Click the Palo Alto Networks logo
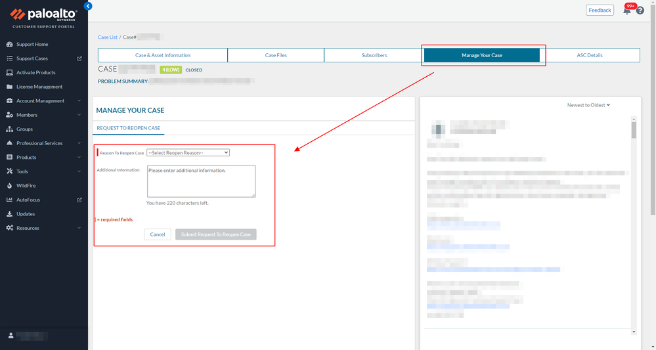 point(43,14)
